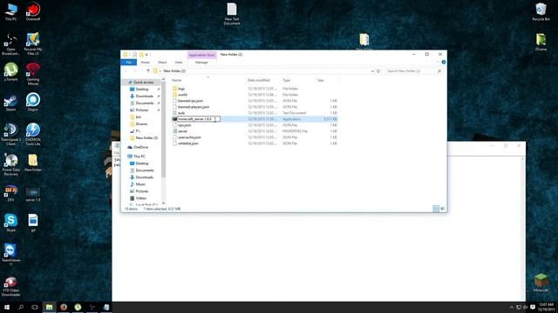The height and width of the screenshot is (313, 558).
Task: Sort files by Name column header
Action: click(176, 80)
